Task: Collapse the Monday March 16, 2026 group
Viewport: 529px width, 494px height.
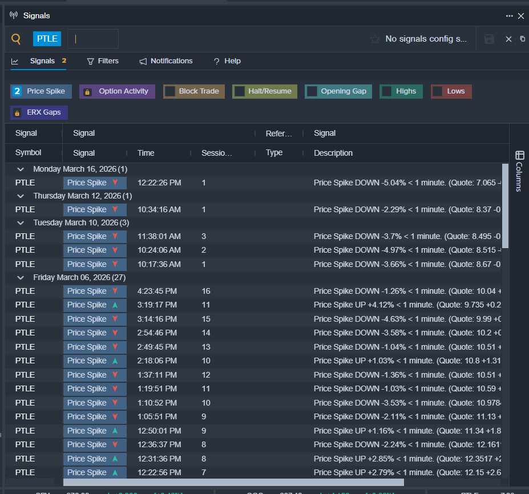Action: point(21,169)
